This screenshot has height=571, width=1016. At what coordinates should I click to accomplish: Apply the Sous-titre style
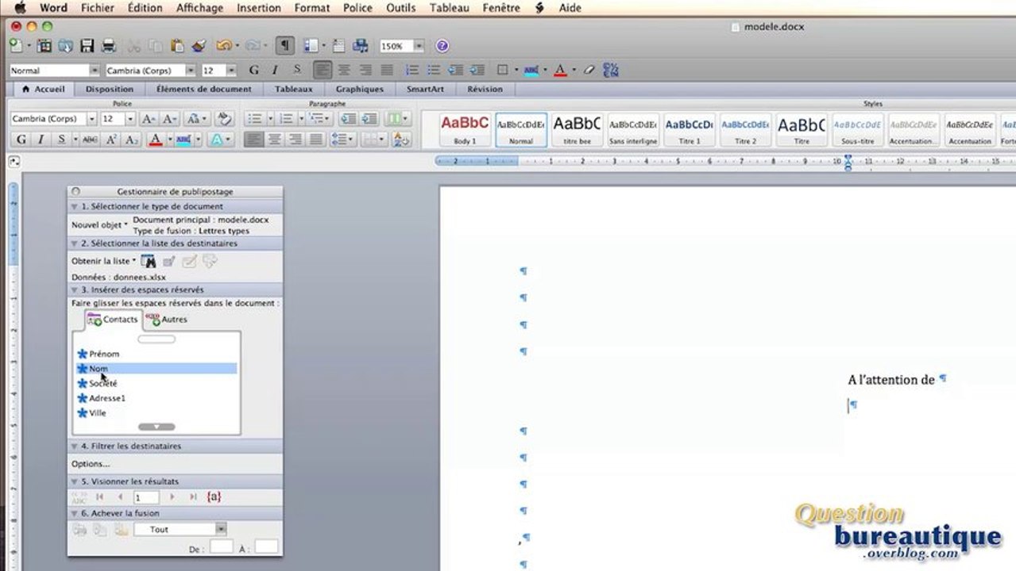click(857, 129)
